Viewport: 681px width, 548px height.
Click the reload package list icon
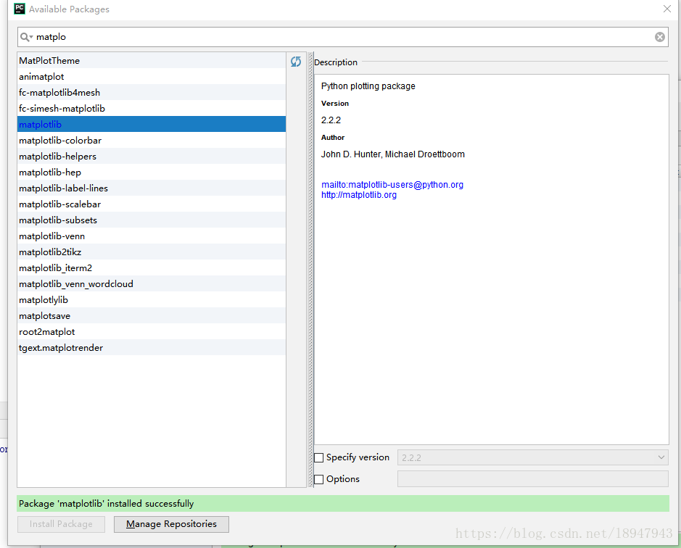point(296,62)
